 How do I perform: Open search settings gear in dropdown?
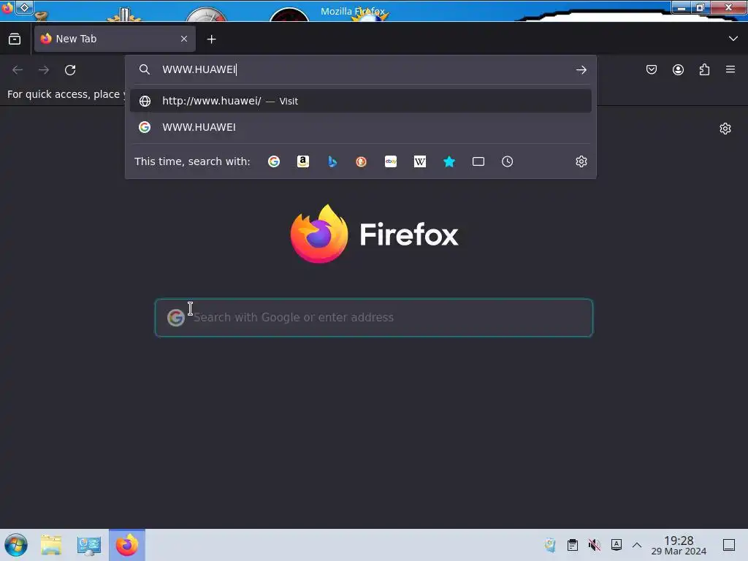581,161
